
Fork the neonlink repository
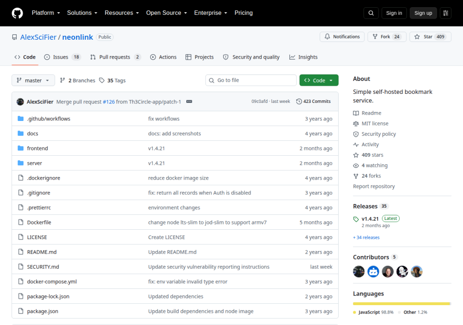(387, 37)
